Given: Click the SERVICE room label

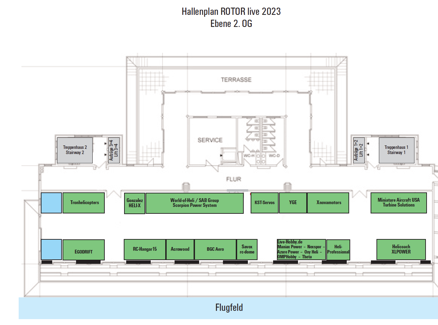Looking at the screenshot, I should click(x=210, y=140).
